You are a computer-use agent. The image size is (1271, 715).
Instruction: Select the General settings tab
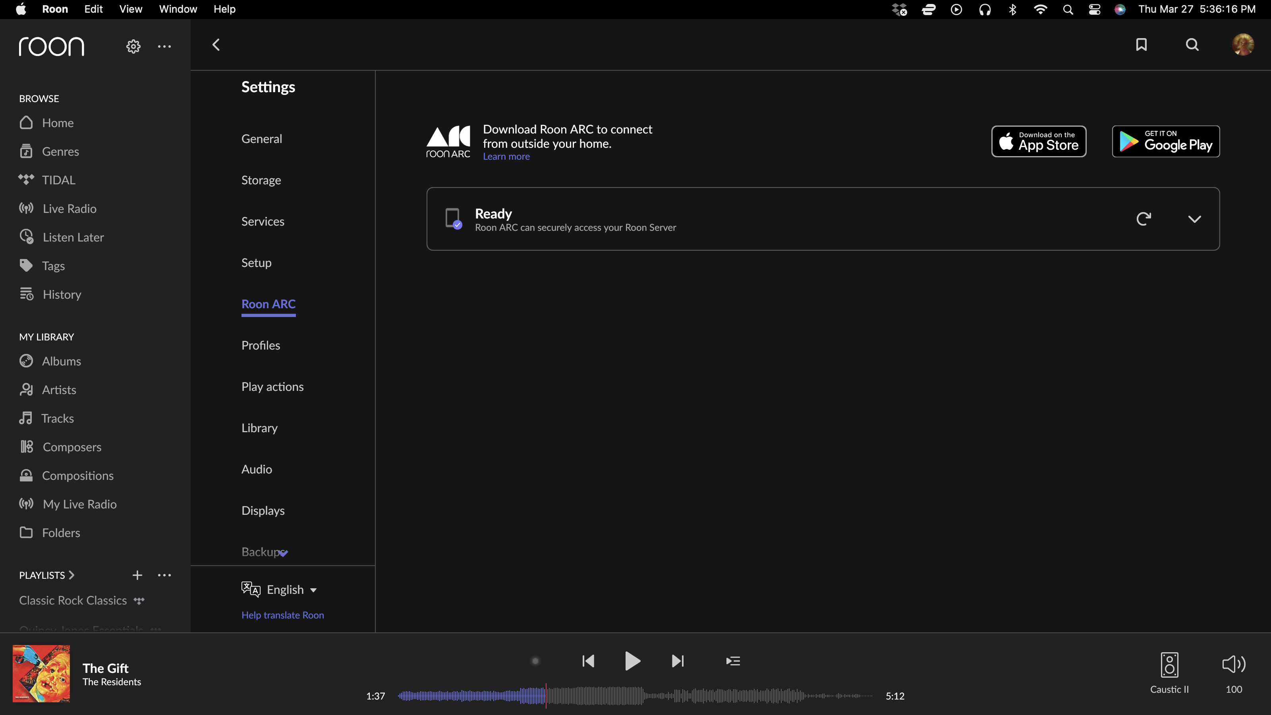click(261, 139)
